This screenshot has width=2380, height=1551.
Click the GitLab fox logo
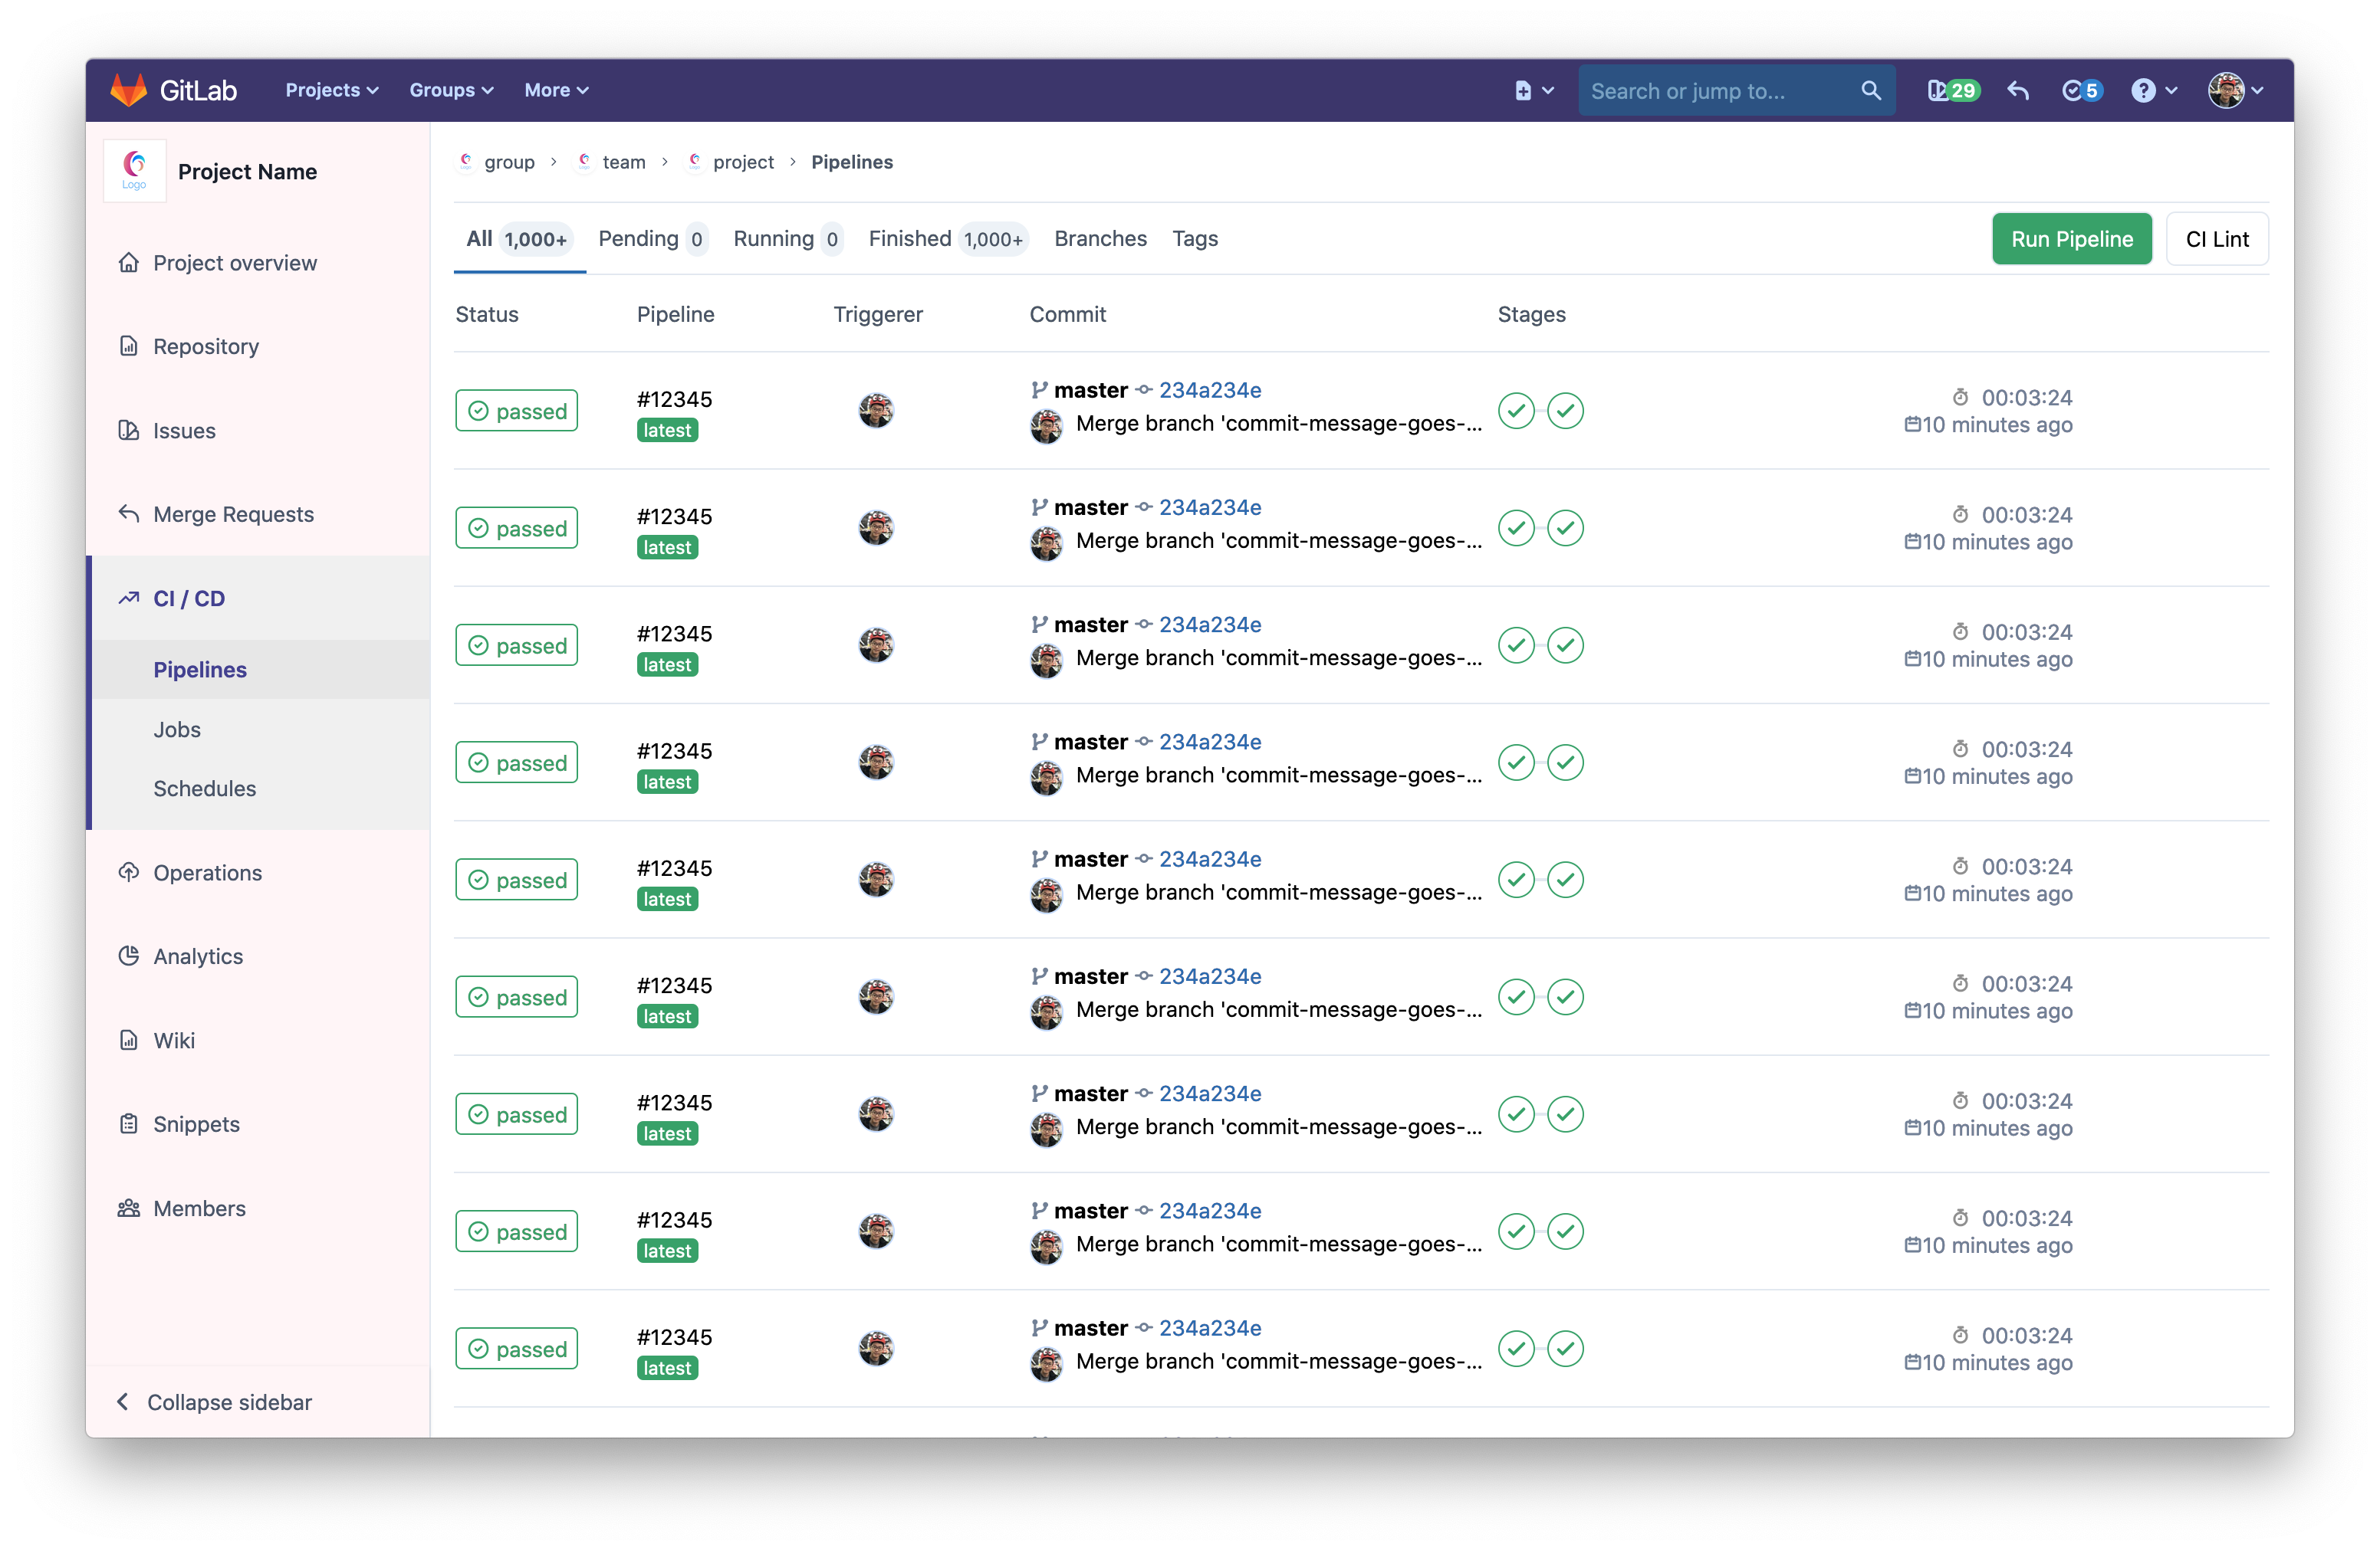[x=128, y=90]
